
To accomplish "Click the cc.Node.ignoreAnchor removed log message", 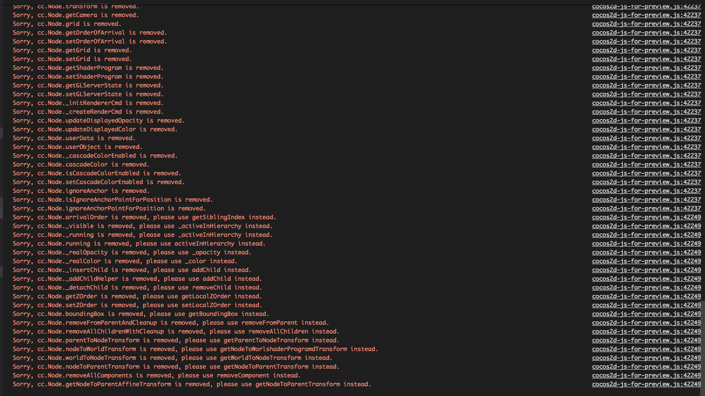I will click(x=81, y=191).
